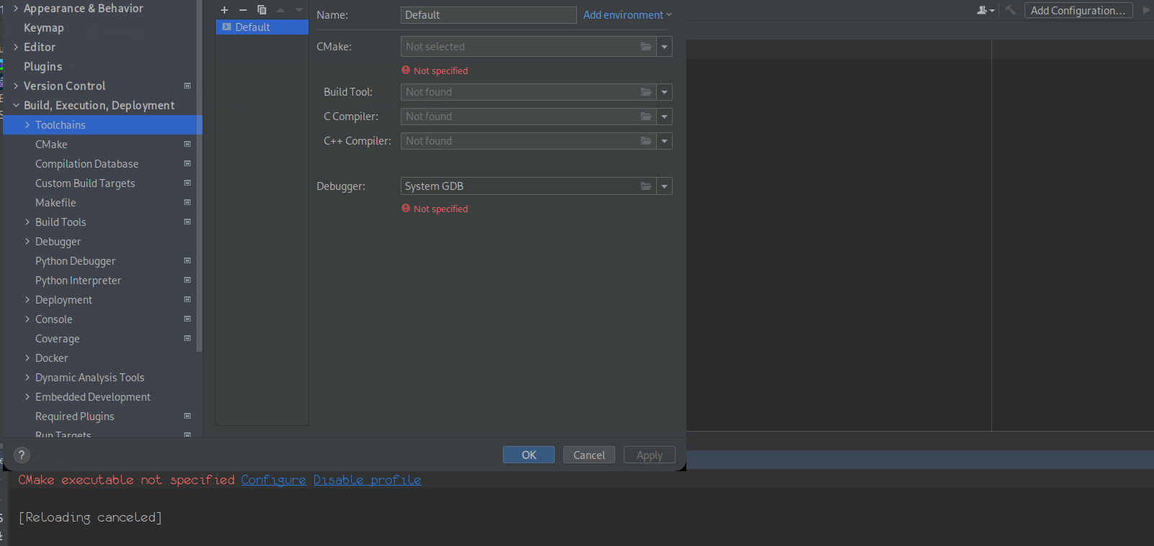This screenshot has height=546, width=1154.
Task: Click settings tree vertical scrollbar
Action: click(199, 176)
